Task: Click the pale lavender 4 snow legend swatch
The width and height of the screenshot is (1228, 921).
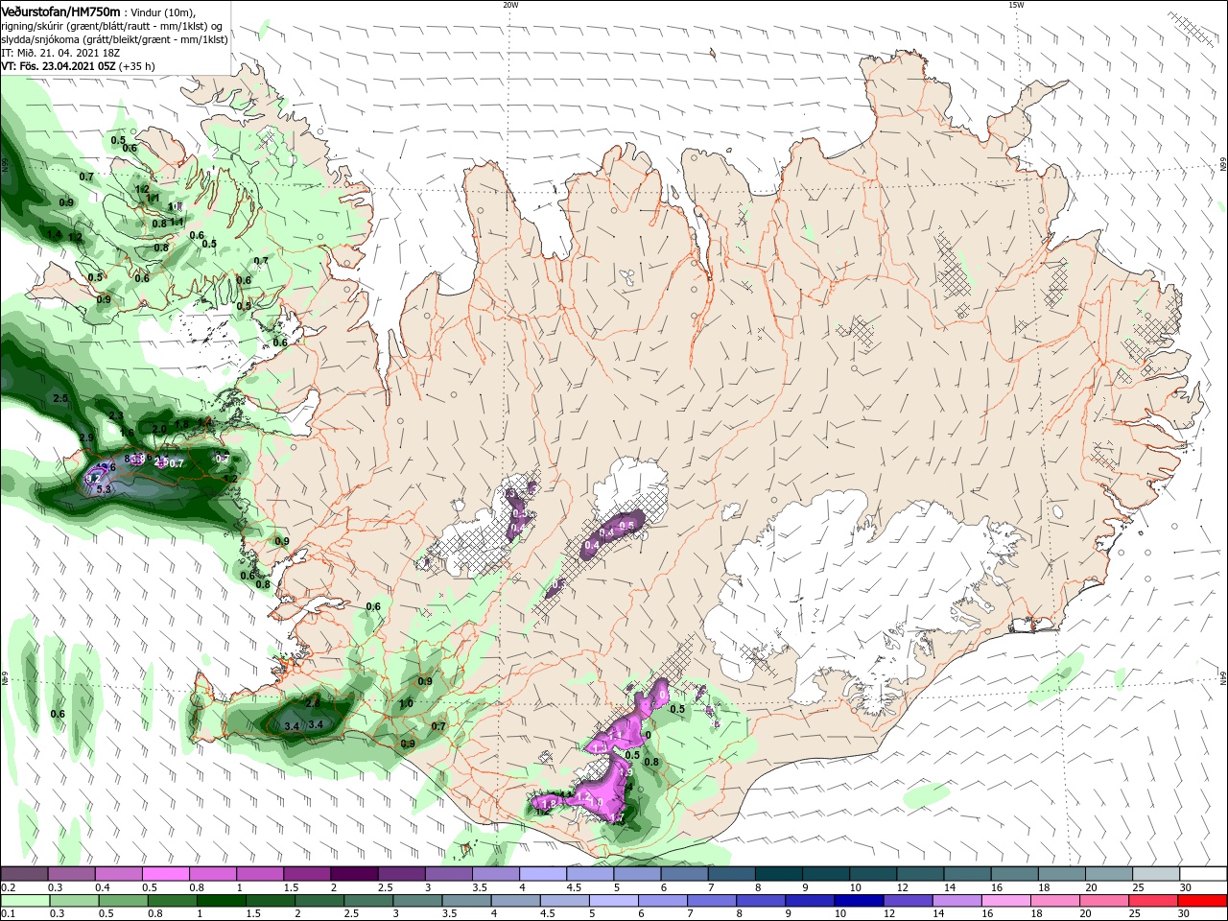Action: click(x=542, y=873)
